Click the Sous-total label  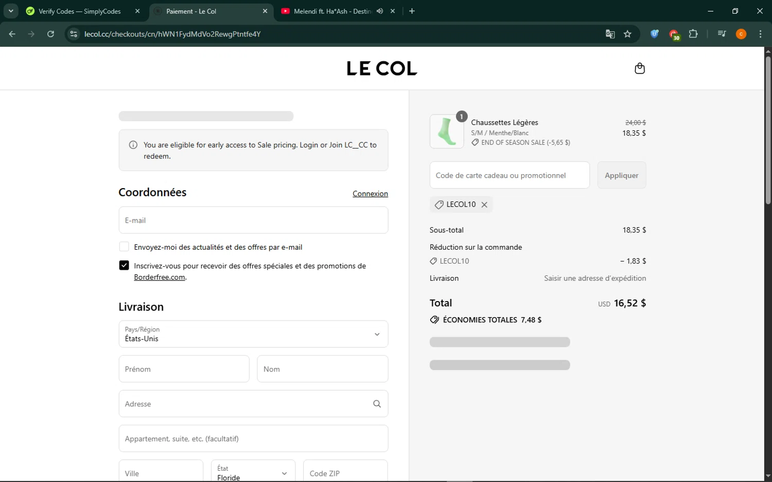coord(447,230)
